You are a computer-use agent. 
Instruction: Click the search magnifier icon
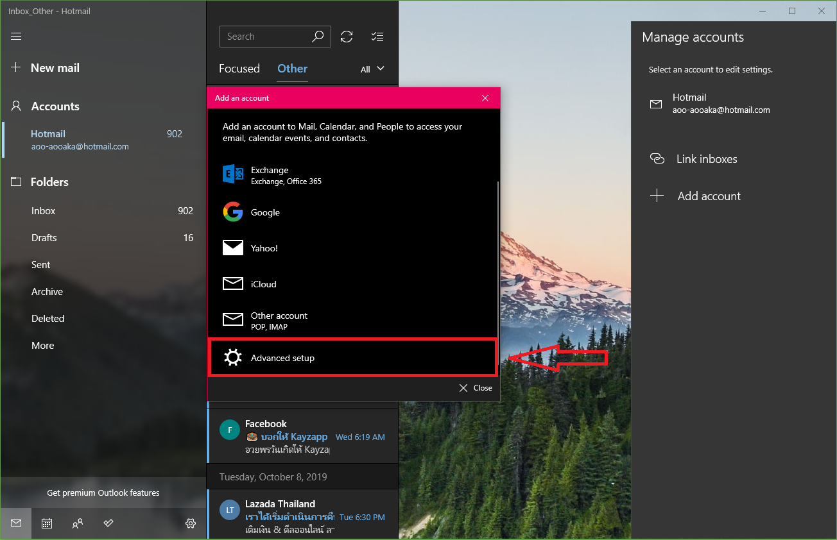click(318, 37)
